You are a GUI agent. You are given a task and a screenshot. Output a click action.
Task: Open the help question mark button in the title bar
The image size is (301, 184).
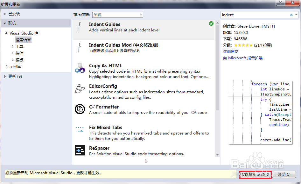pos(280,3)
